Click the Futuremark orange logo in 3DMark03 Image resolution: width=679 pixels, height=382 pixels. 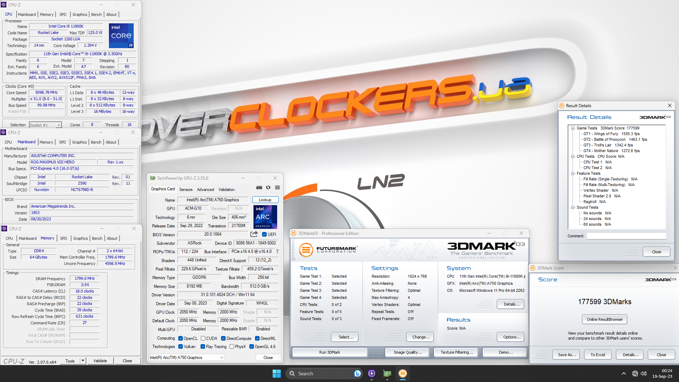306,250
